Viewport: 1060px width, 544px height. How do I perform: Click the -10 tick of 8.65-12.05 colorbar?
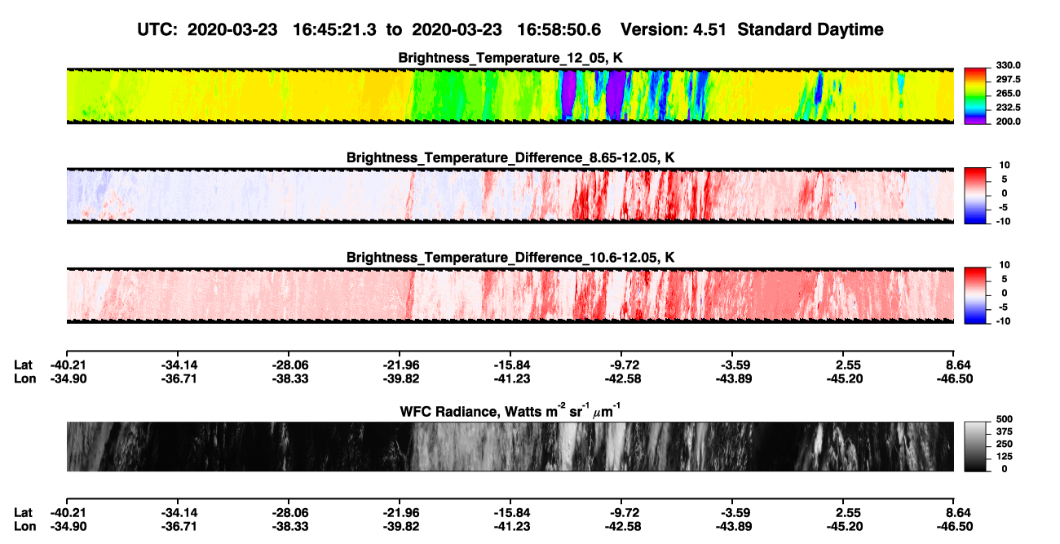point(1002,221)
